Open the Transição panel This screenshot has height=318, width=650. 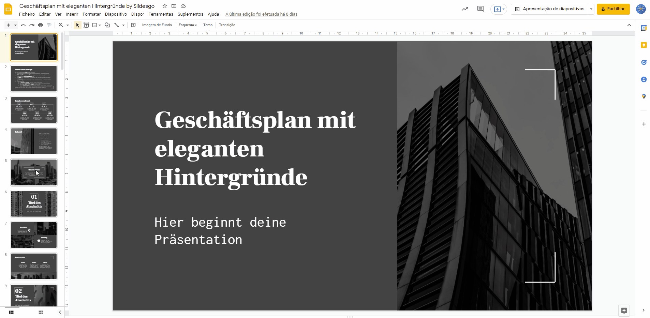(227, 25)
